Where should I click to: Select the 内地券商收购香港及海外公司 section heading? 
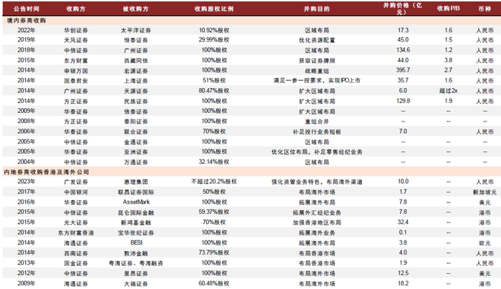click(x=47, y=172)
